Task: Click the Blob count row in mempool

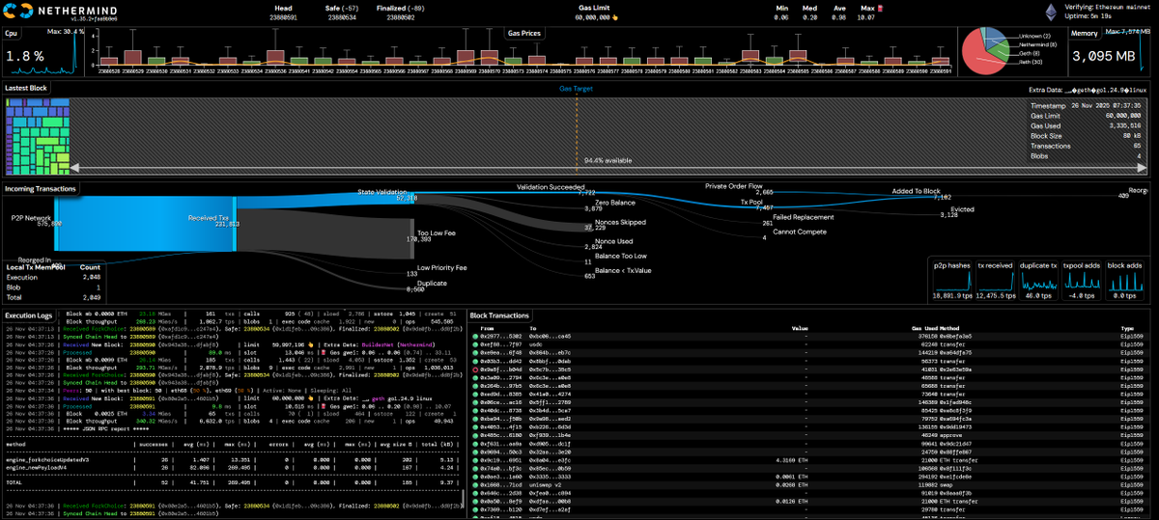Action: tap(52, 286)
